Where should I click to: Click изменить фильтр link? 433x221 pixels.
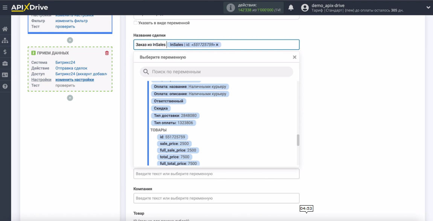(x=72, y=21)
